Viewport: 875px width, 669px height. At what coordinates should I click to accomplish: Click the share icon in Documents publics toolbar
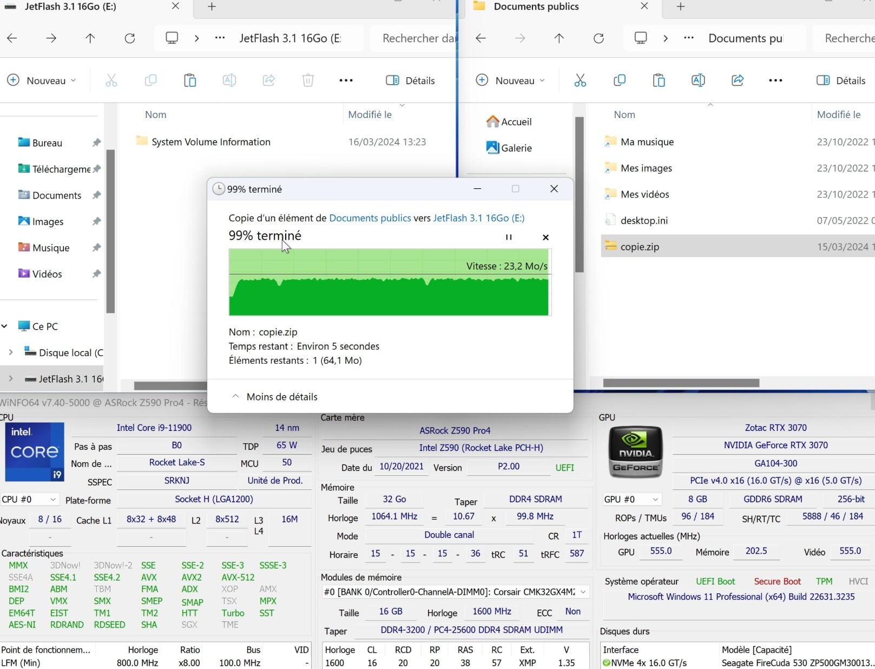pyautogui.click(x=737, y=81)
